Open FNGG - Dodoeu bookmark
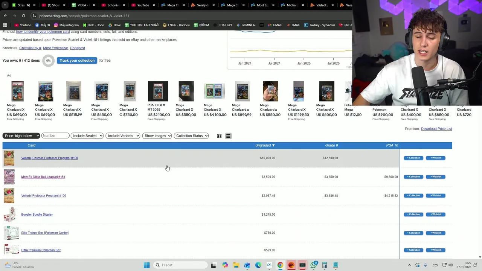The image size is (482, 271). (x=176, y=25)
